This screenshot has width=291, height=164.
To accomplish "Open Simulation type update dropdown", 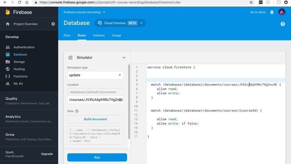I will tap(95, 75).
